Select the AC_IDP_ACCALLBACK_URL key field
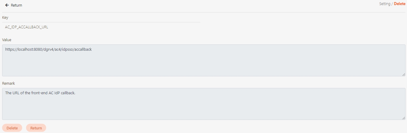The height and width of the screenshot is (133, 407). click(x=27, y=27)
